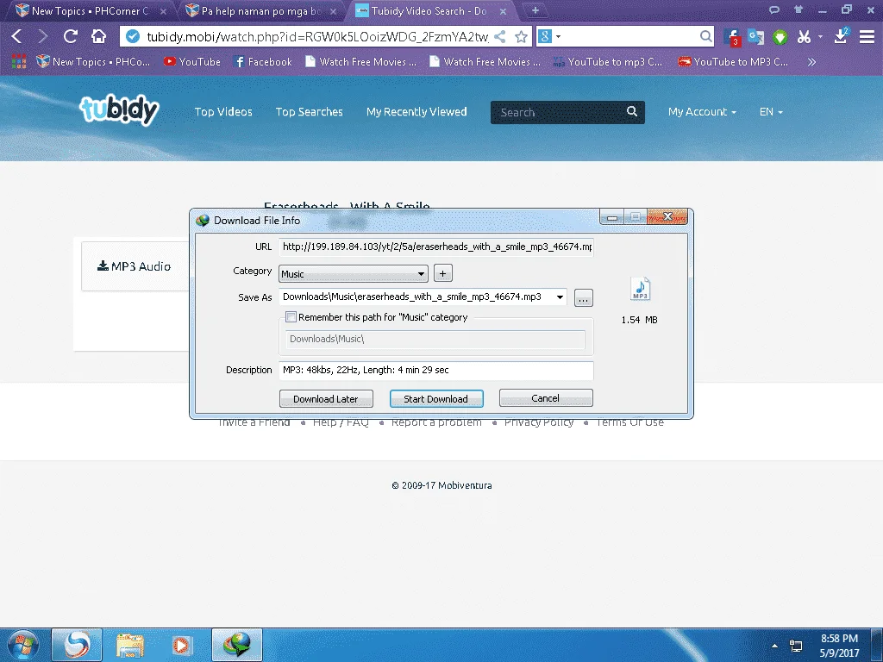
Task: Show more bookmarks with the chevron
Action: click(811, 62)
